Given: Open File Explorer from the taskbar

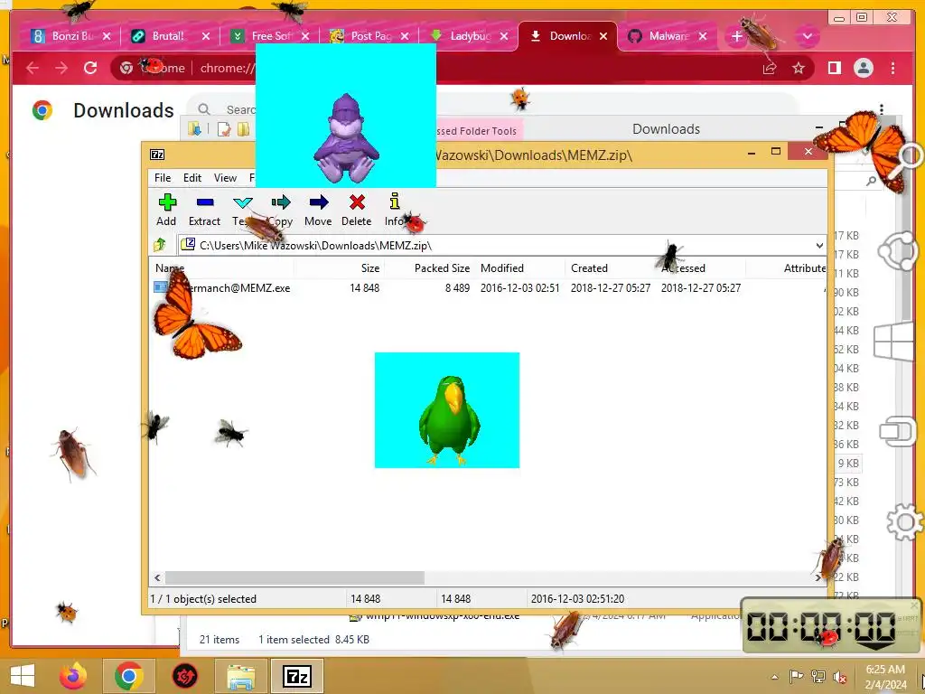Looking at the screenshot, I should pyautogui.click(x=241, y=676).
